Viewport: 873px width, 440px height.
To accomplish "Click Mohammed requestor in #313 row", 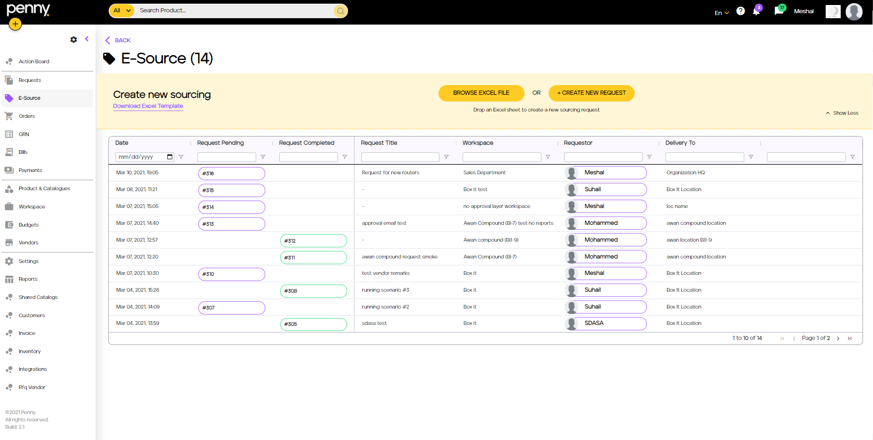I will pyautogui.click(x=606, y=223).
